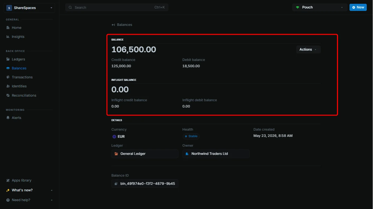Expand the Need help? menu
373x209 pixels.
(x=29, y=200)
